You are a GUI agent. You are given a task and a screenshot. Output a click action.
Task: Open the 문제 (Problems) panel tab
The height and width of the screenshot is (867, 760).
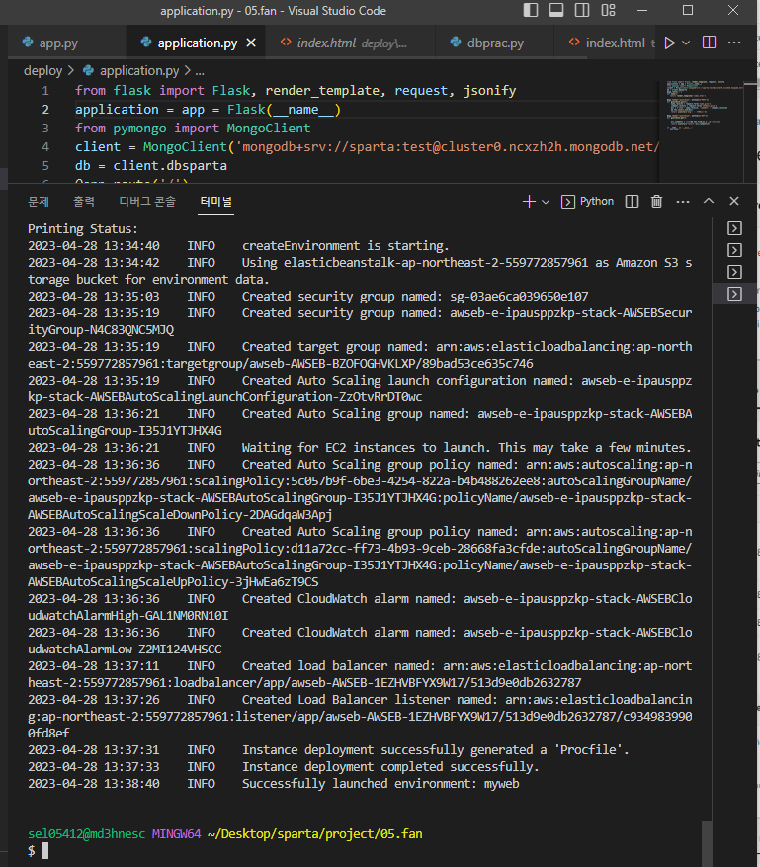[39, 202]
